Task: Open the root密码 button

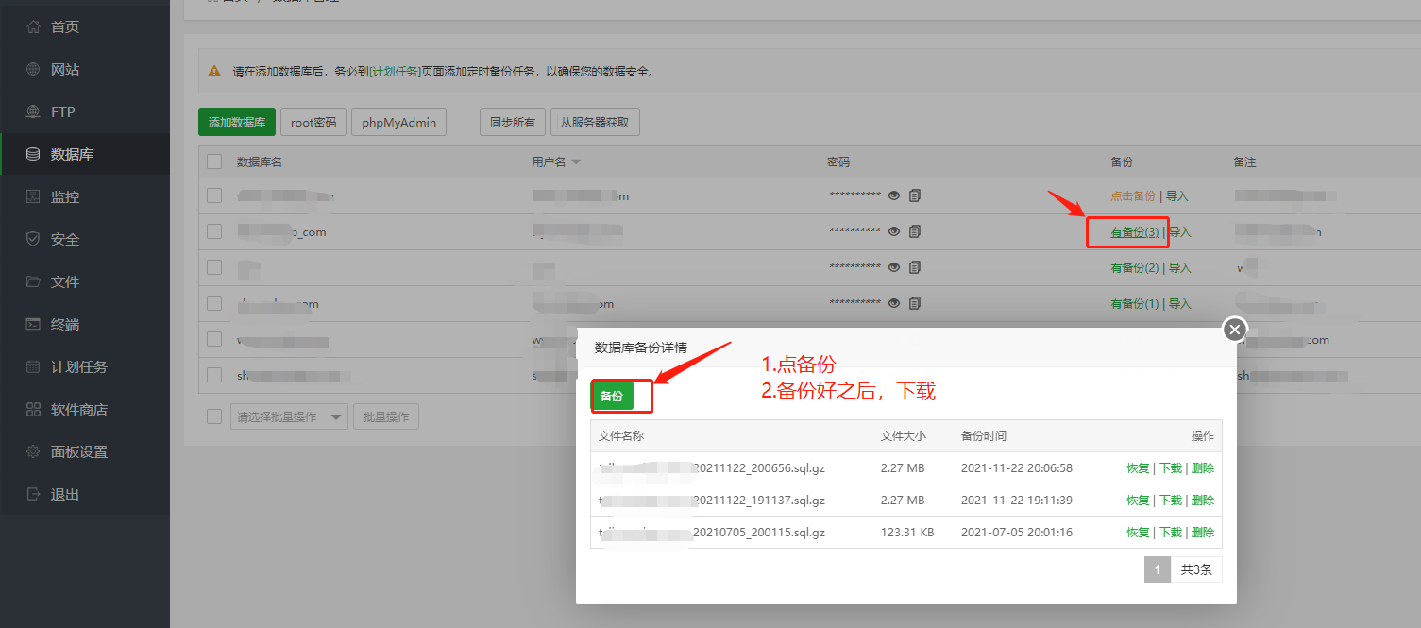Action: pos(313,122)
